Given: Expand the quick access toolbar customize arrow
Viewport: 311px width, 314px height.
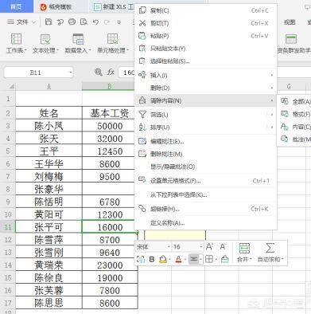Looking at the screenshot, I should coord(119,22).
